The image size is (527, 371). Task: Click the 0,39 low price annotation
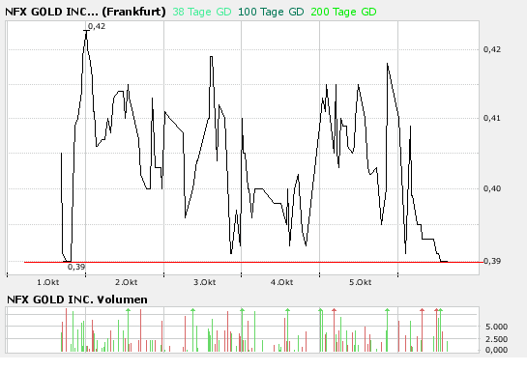point(76,267)
